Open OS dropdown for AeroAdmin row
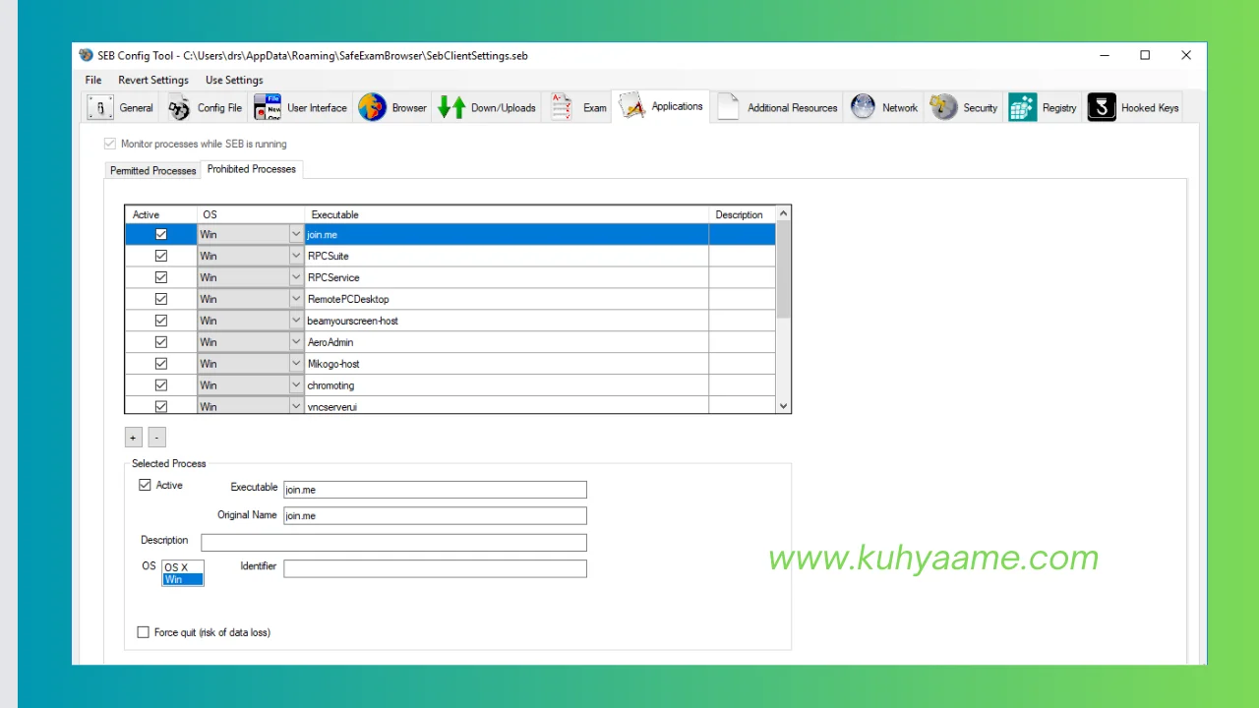This screenshot has width=1259, height=708. [296, 342]
